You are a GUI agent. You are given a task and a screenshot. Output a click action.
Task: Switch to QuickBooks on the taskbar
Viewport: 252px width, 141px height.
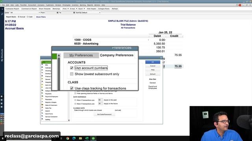[93, 138]
